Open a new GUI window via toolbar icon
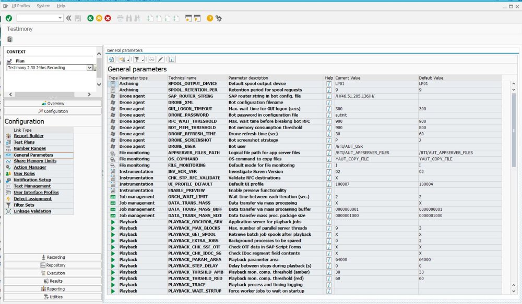522x304 pixels. pyautogui.click(x=189, y=18)
